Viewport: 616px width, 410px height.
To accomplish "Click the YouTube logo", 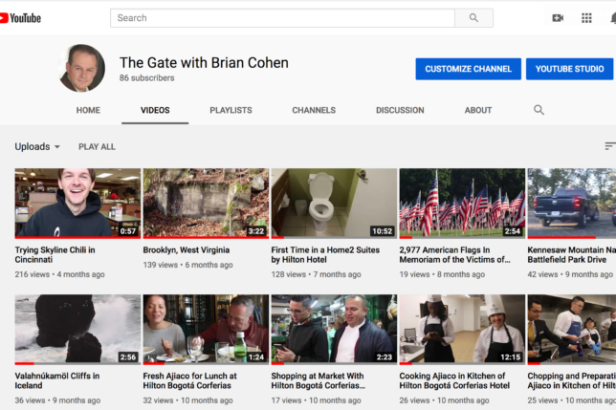I will pyautogui.click(x=20, y=18).
